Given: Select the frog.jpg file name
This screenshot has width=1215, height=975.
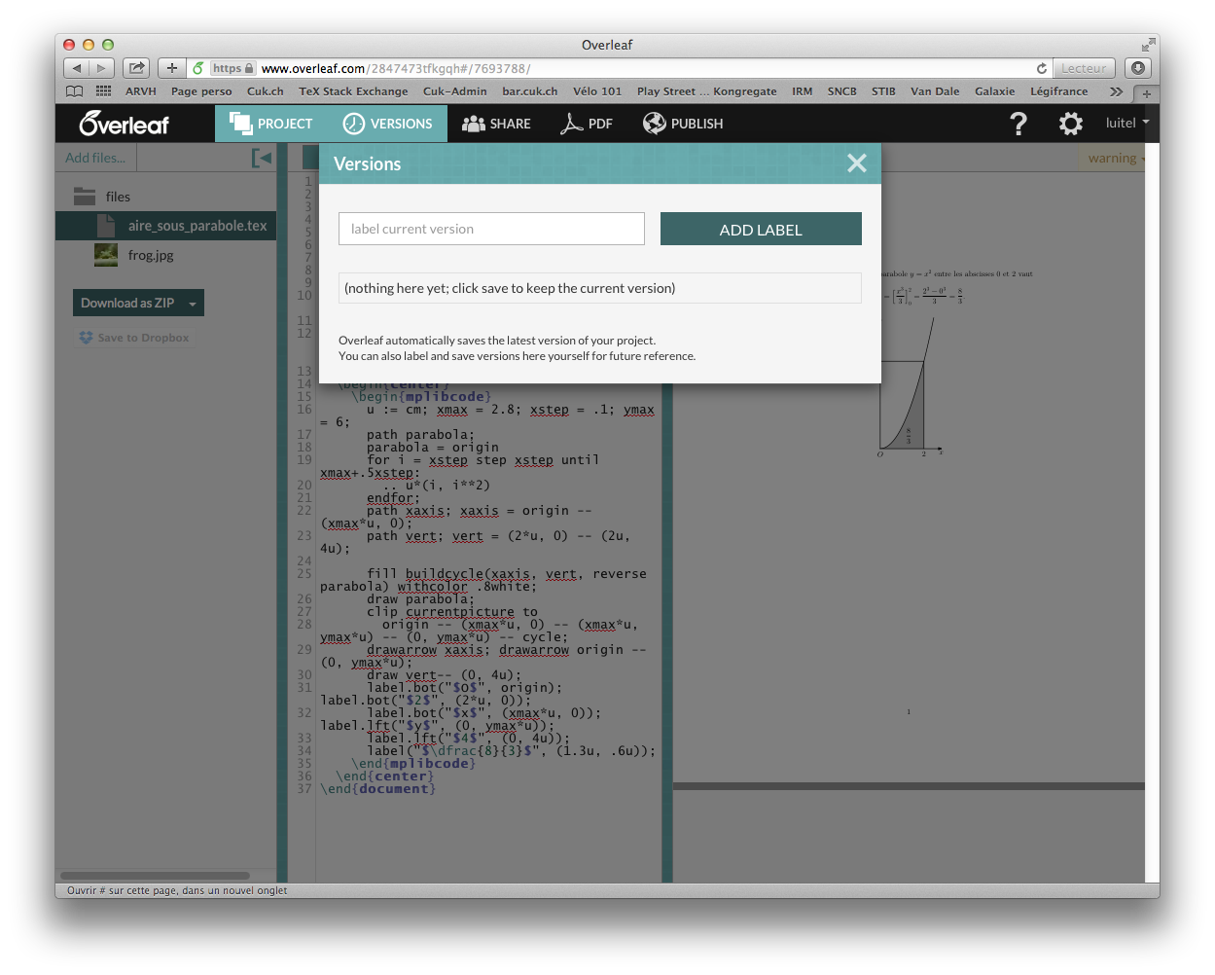Looking at the screenshot, I should [151, 255].
